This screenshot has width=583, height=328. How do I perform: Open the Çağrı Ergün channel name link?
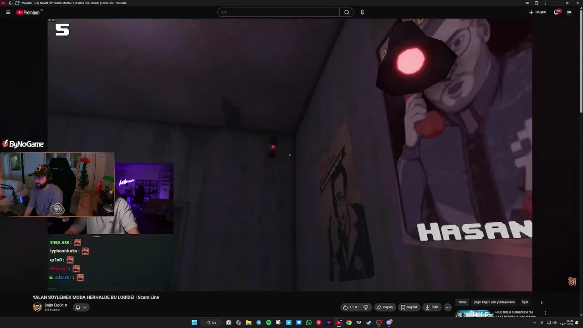54,305
